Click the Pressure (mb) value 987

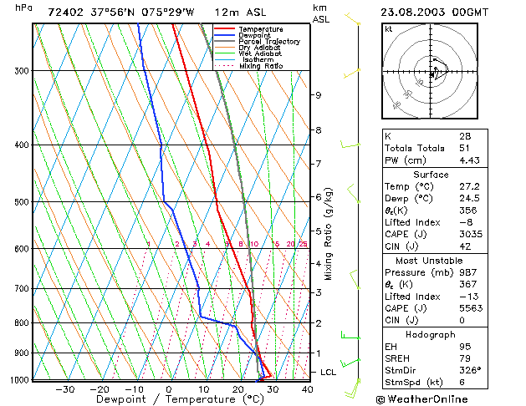468,272
